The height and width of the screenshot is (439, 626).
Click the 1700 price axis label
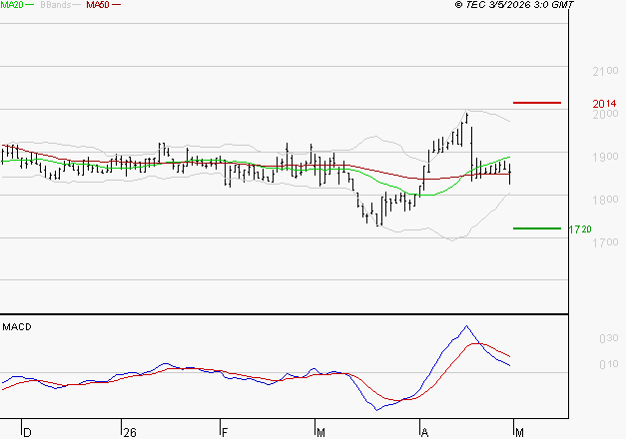coord(605,242)
